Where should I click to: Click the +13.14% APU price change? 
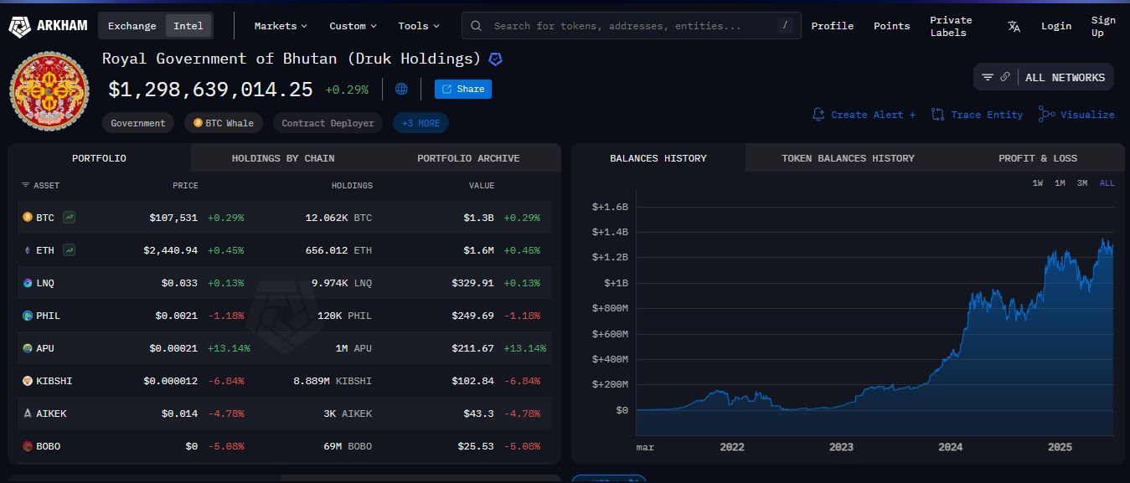229,348
